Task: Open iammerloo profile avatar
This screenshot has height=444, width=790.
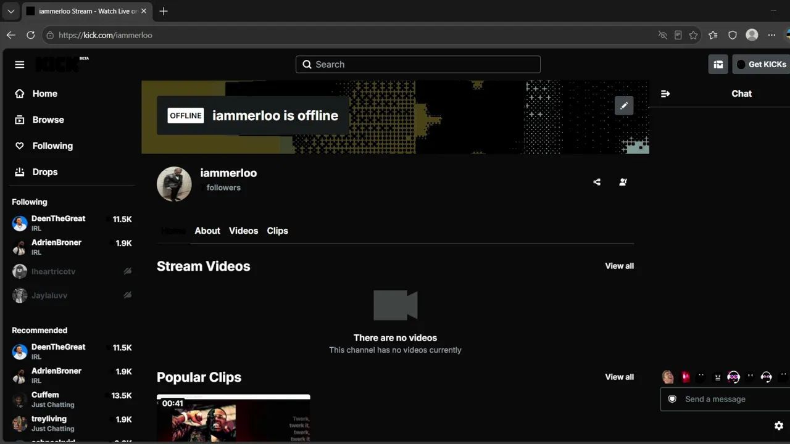Action: click(x=174, y=184)
